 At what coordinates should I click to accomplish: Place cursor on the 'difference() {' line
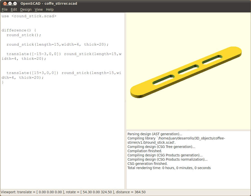19,30
